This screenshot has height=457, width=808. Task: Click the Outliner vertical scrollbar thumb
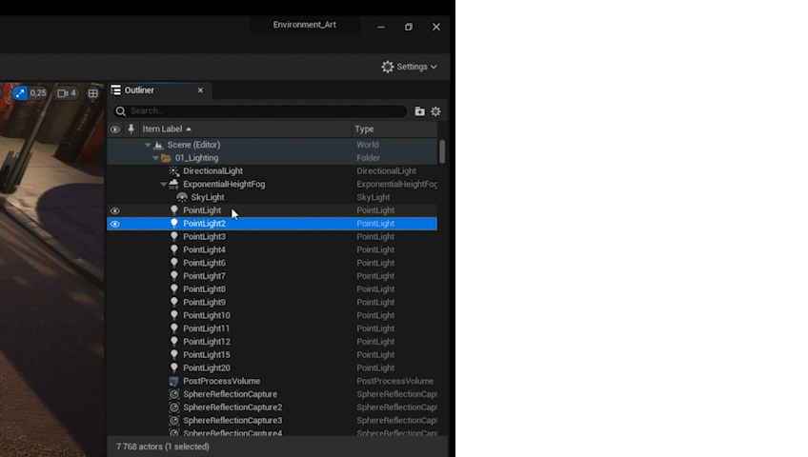point(442,151)
